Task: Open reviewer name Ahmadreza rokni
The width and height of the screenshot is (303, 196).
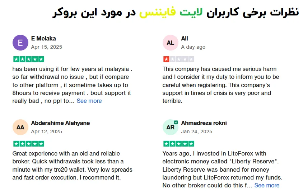Action: [x=204, y=123]
